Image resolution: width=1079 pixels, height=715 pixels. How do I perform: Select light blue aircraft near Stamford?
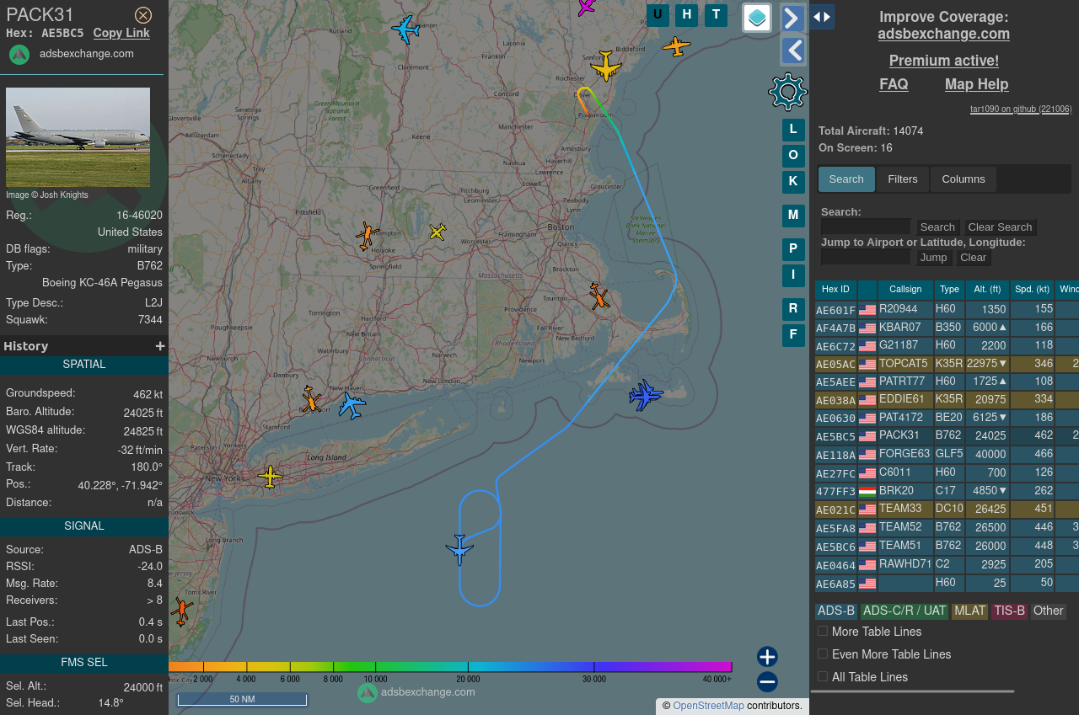(352, 405)
